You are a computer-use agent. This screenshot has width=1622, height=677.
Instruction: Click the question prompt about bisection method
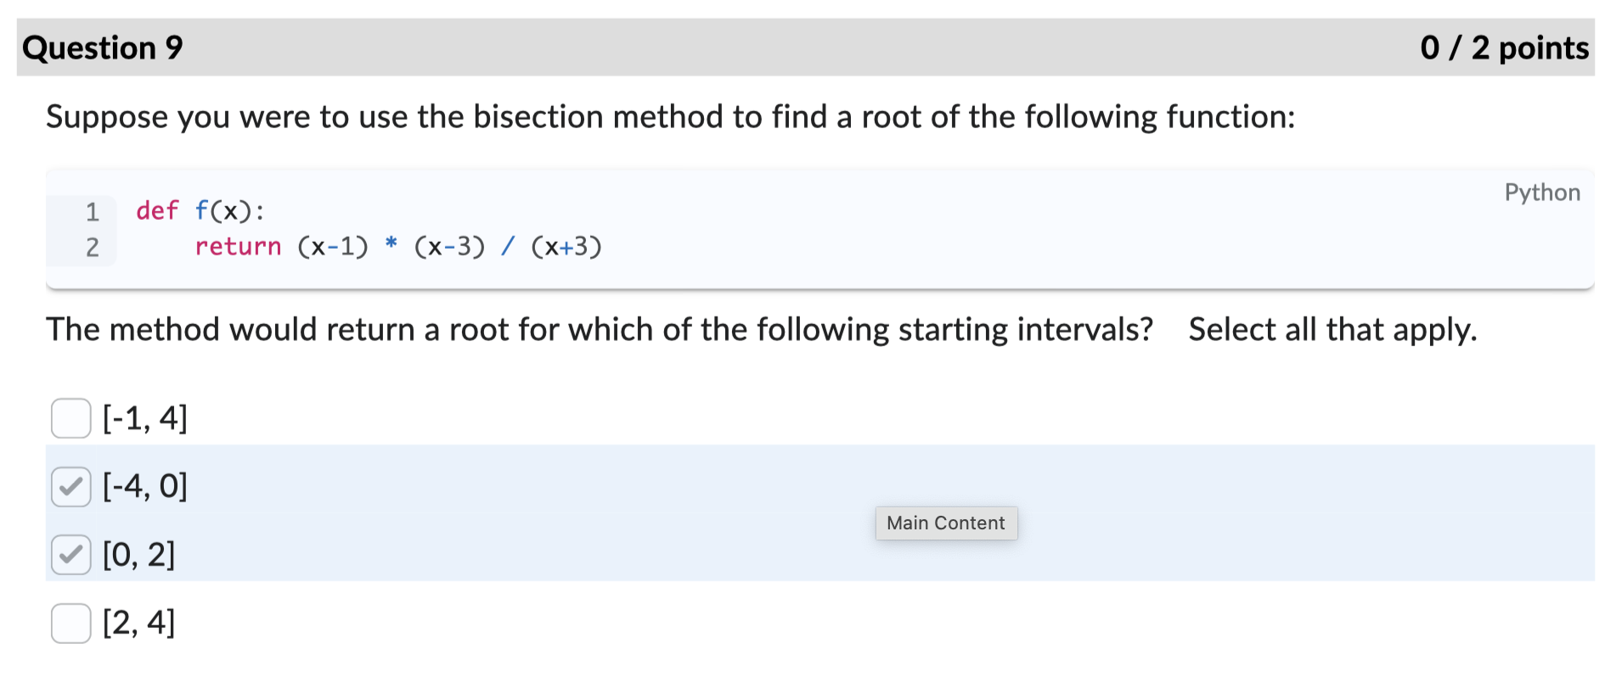coord(670,116)
